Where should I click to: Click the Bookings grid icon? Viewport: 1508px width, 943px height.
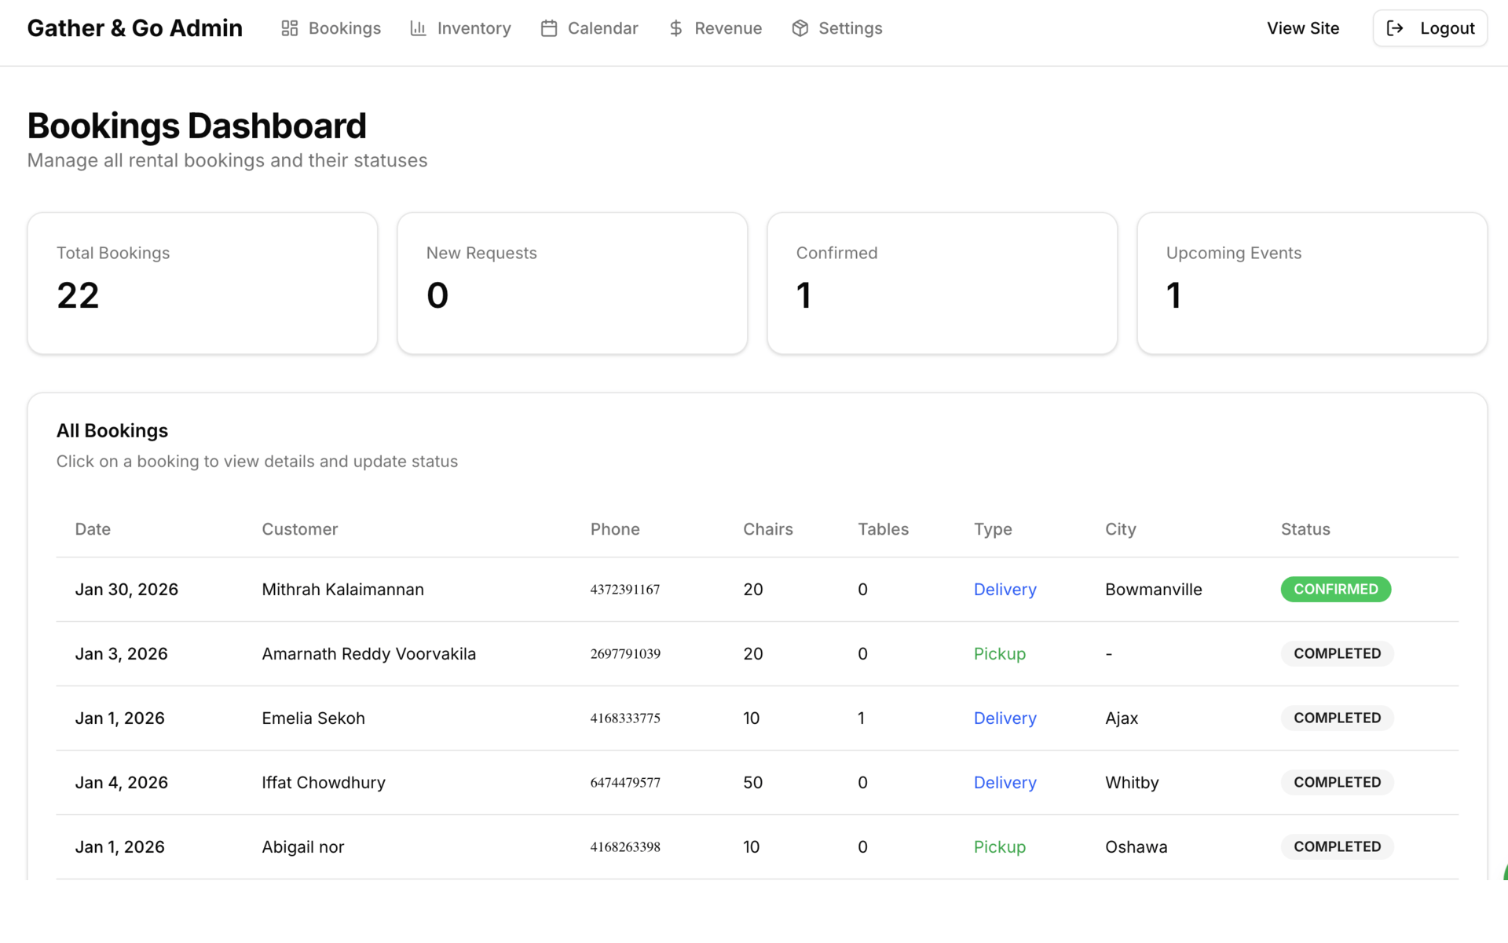point(290,28)
